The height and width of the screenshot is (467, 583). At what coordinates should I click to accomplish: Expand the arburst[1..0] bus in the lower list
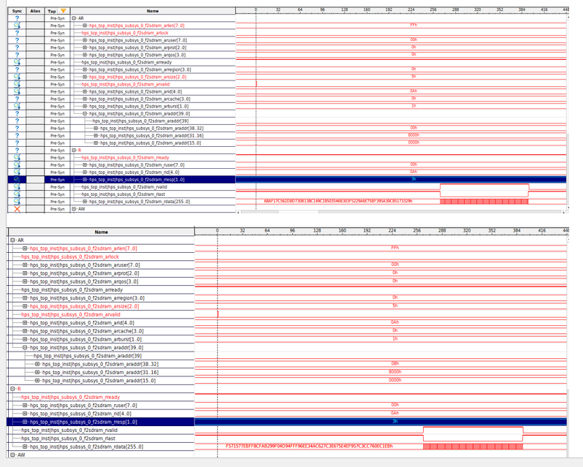coord(25,339)
